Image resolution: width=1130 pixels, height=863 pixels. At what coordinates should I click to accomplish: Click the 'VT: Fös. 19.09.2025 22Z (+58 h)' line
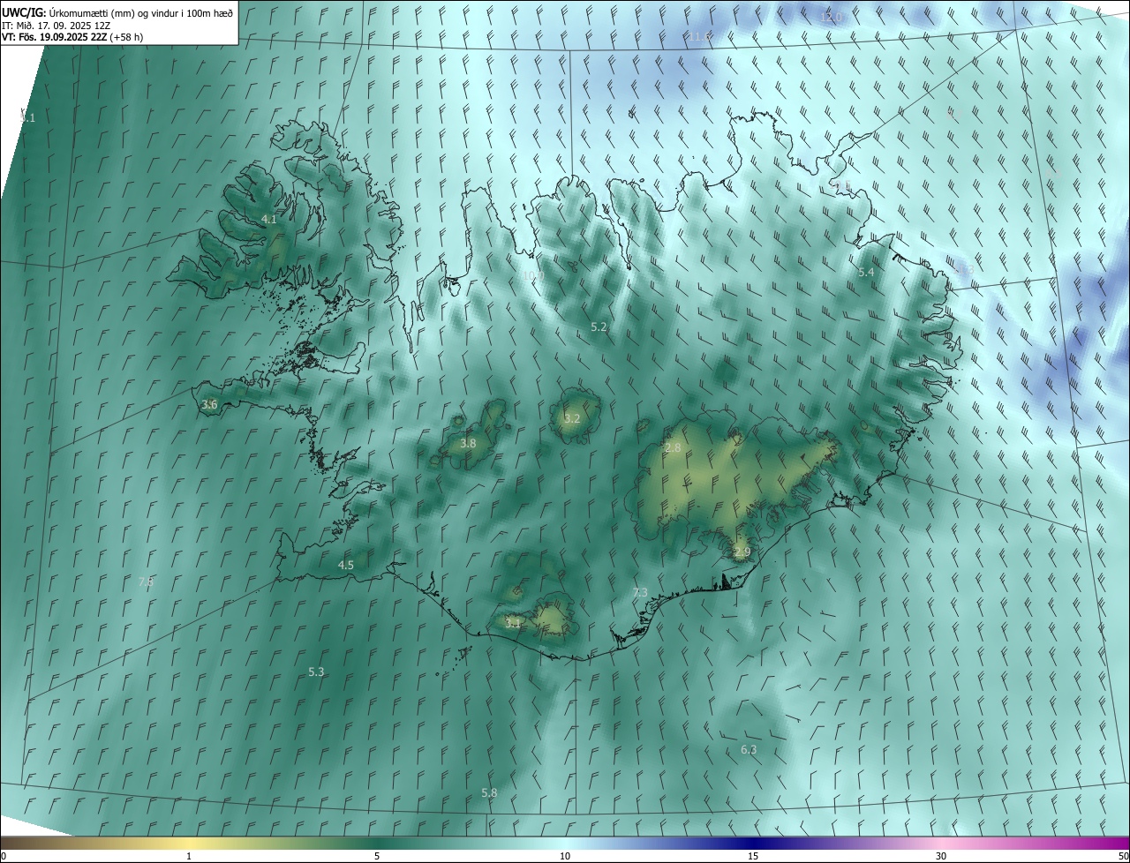[x=72, y=37]
